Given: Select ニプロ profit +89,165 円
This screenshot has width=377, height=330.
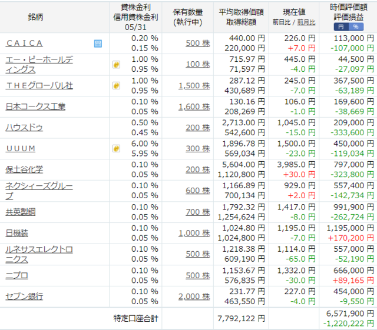Looking at the screenshot, I should coord(353,280).
